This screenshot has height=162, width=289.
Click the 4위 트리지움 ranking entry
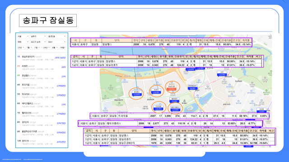(x=42, y=86)
